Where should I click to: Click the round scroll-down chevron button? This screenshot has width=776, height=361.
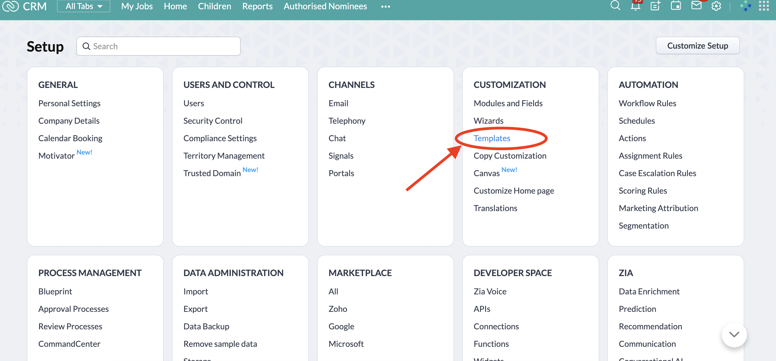coord(734,335)
